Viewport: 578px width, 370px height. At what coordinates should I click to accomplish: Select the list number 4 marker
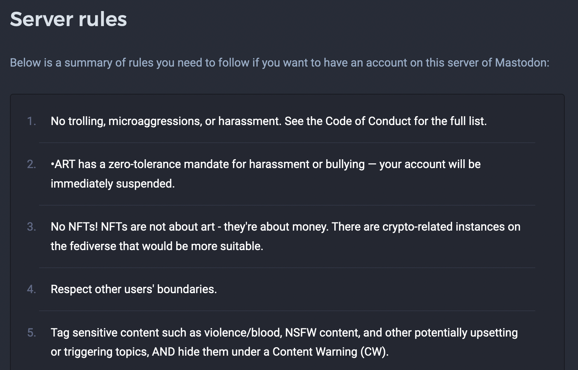(32, 289)
